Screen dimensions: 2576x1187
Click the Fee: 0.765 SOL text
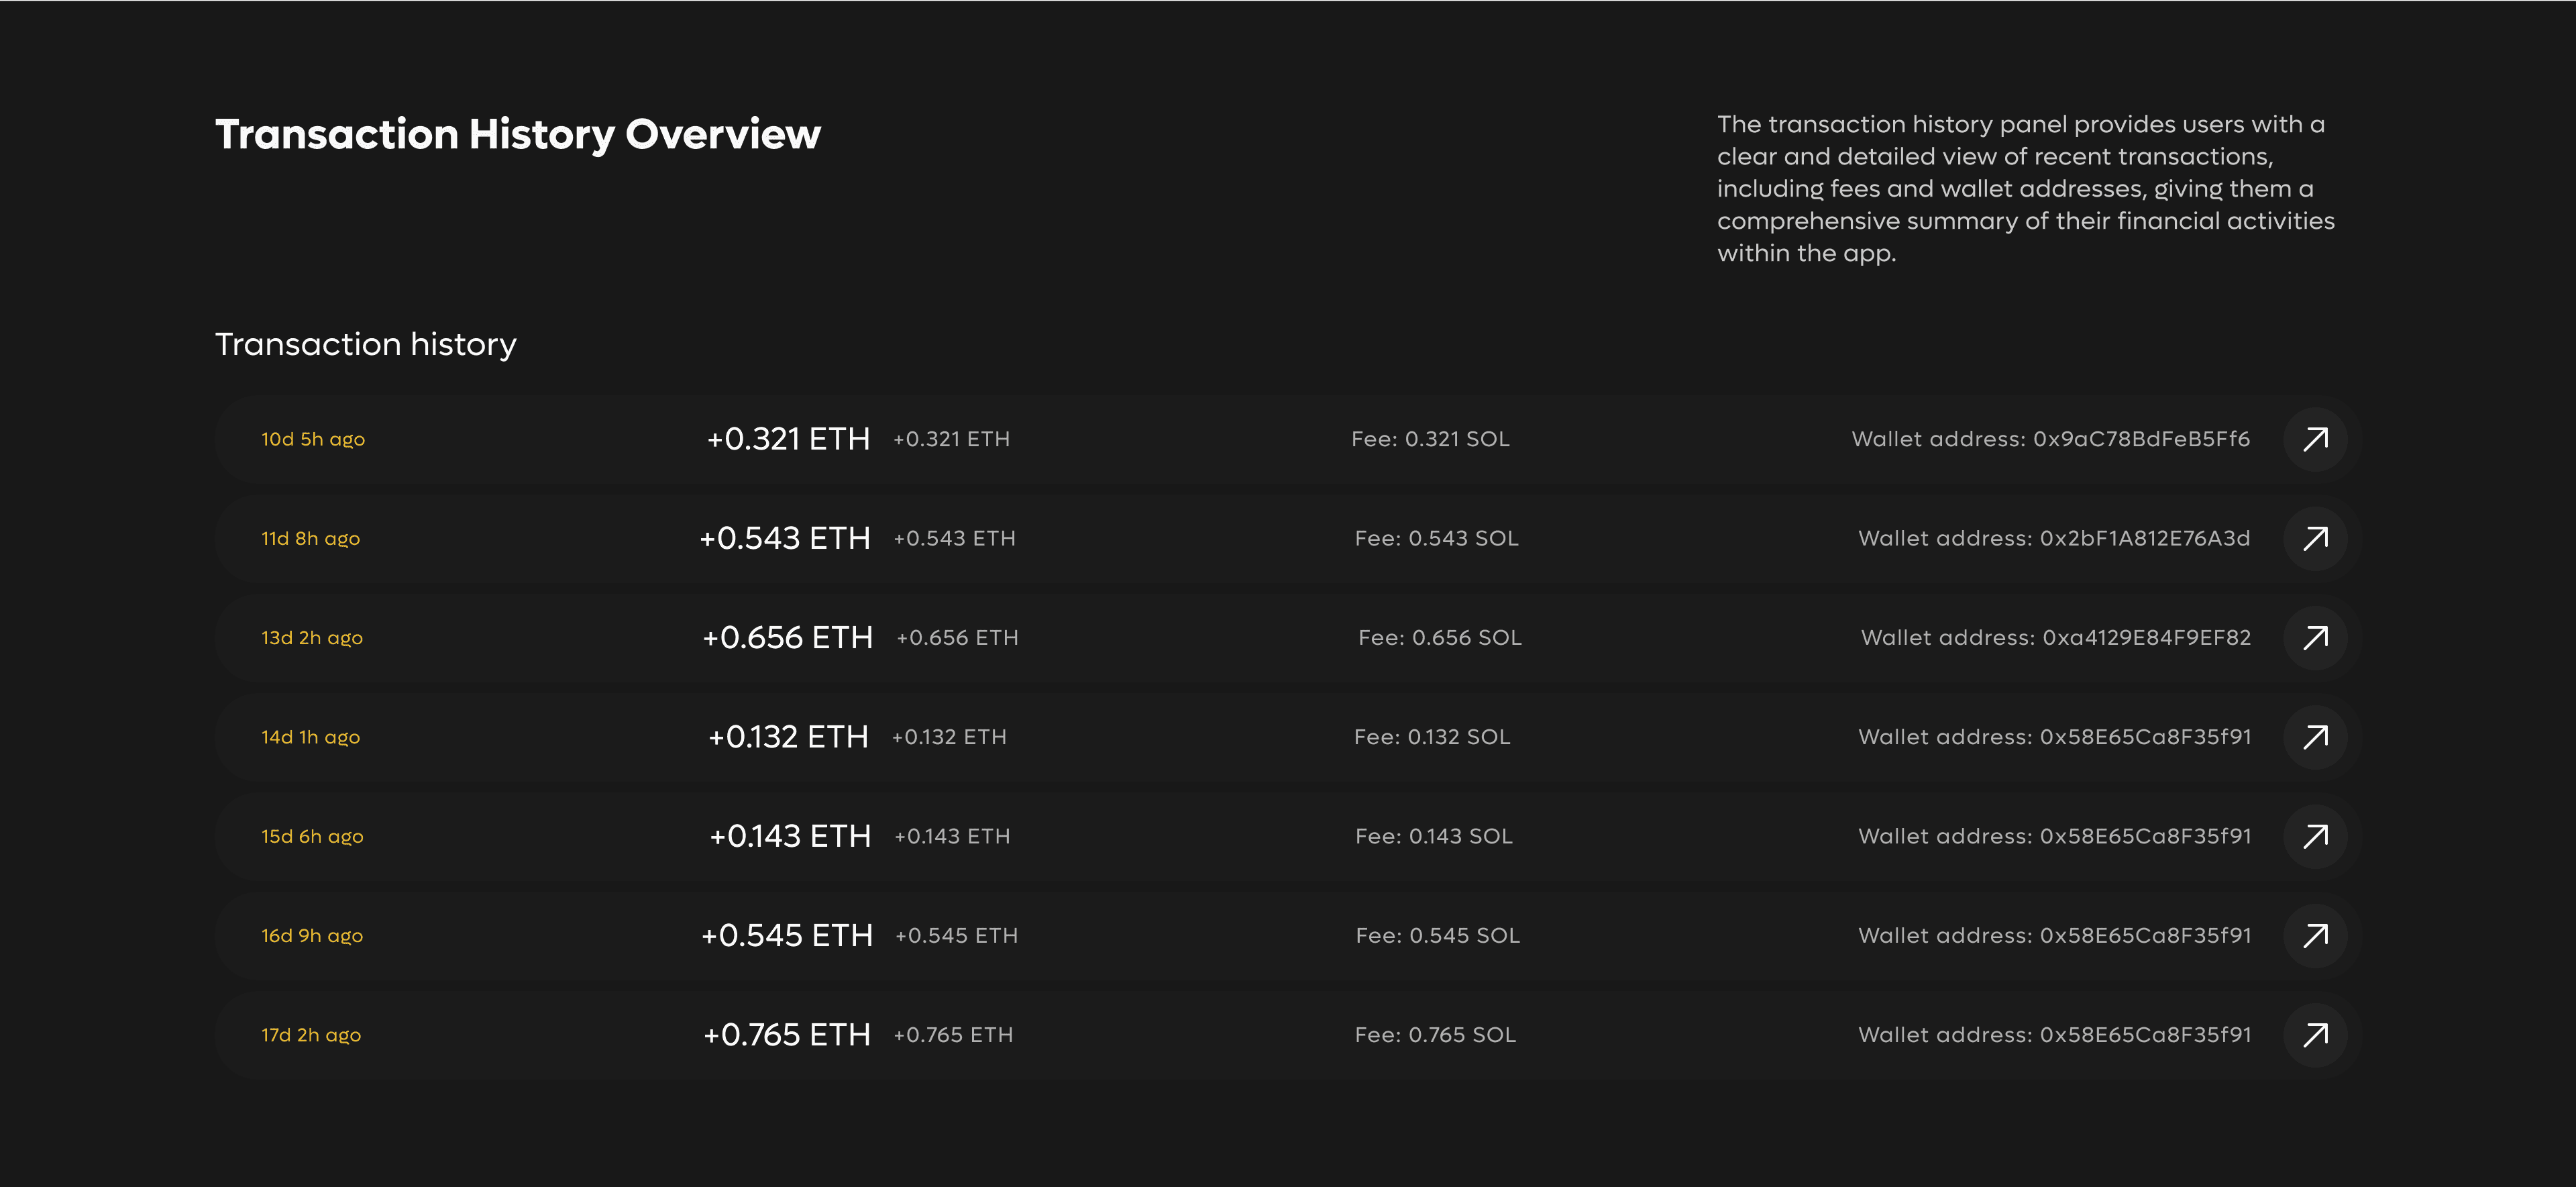coord(1434,1035)
